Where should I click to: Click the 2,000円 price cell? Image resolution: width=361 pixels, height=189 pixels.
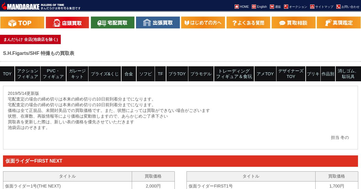click(x=153, y=186)
